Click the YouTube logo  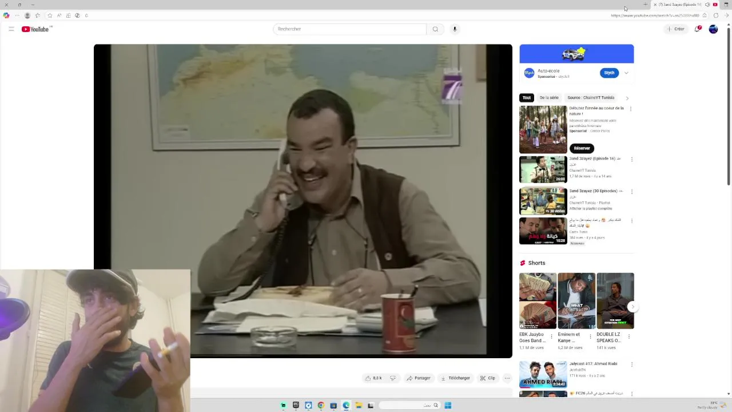(x=35, y=29)
